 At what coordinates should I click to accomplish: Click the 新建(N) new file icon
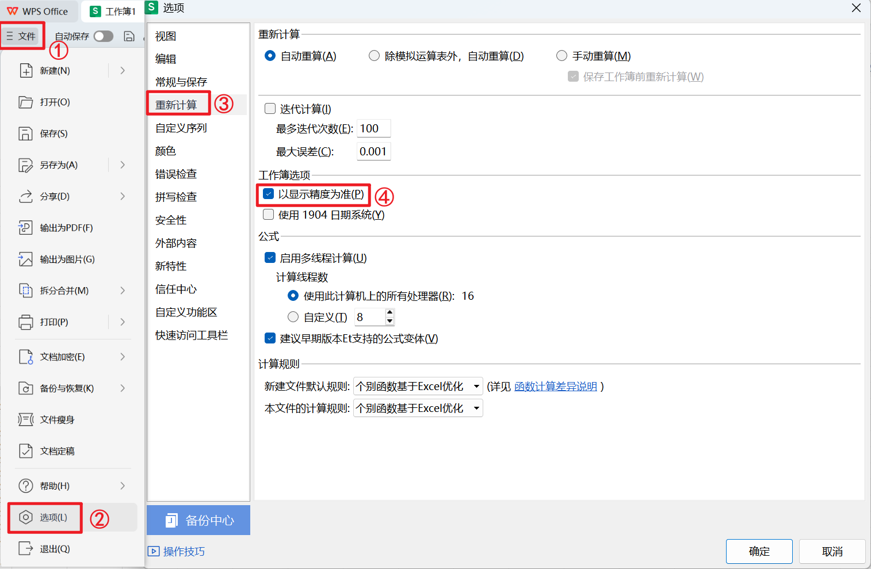26,71
